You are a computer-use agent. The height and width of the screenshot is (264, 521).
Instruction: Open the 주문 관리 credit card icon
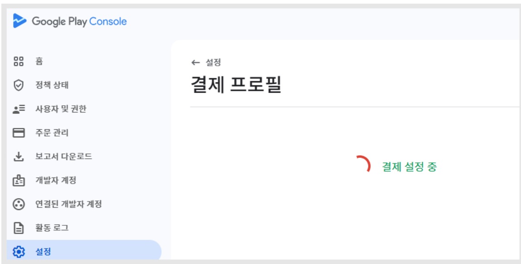(x=19, y=133)
